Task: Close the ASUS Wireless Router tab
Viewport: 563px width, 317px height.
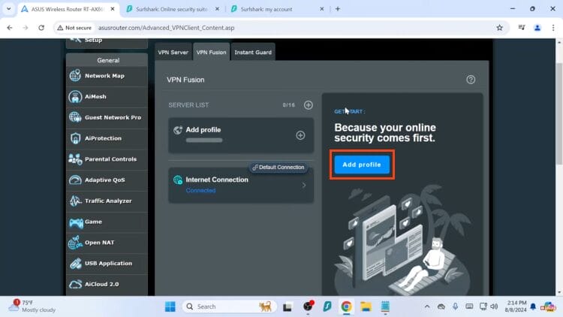Action: (113, 9)
